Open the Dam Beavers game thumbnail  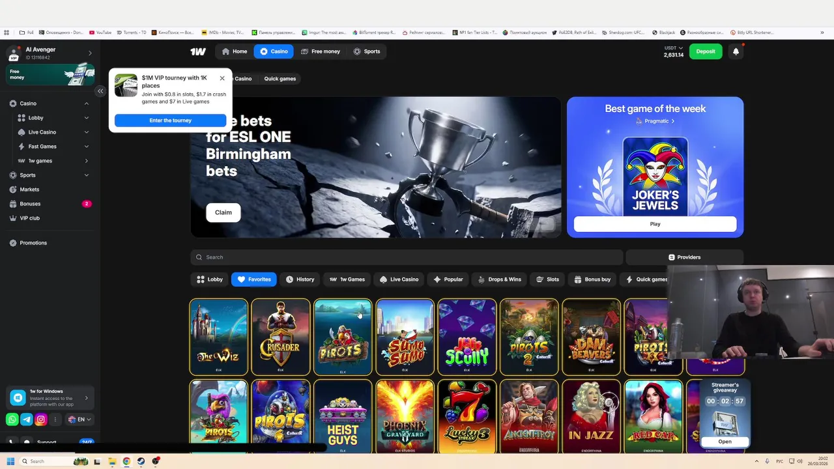591,337
